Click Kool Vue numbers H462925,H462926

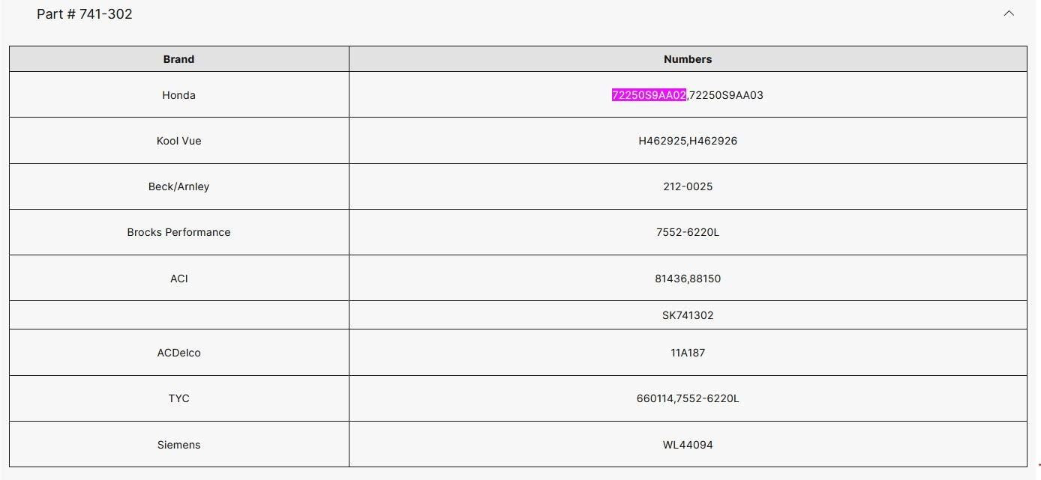coord(688,141)
